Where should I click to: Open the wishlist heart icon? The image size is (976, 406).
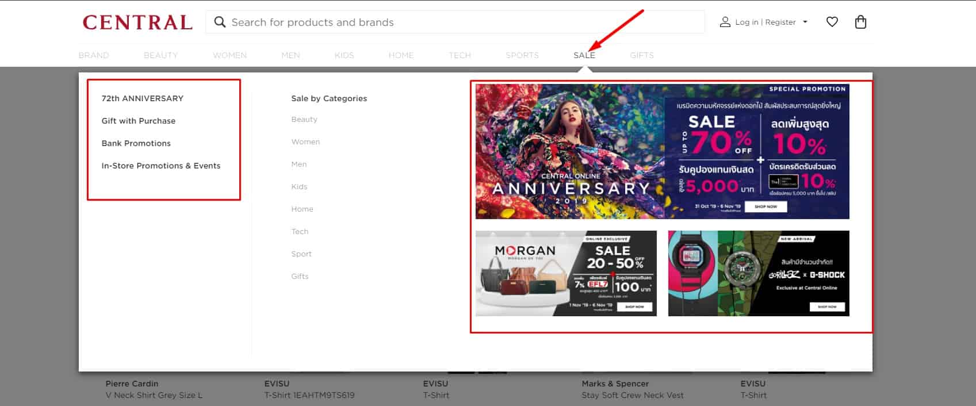(x=832, y=22)
